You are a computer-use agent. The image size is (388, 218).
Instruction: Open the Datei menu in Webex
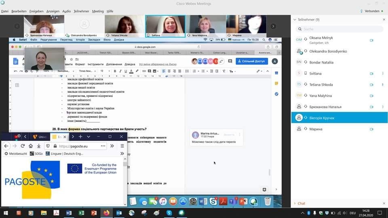[x=5, y=11]
